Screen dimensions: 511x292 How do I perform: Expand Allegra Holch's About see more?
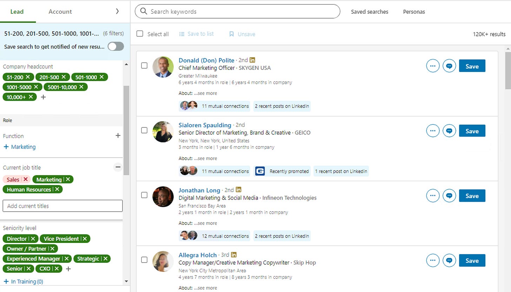[x=207, y=288]
